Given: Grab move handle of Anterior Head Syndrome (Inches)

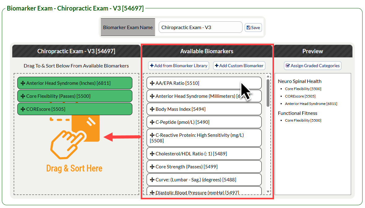Looking at the screenshot, I should (x=23, y=83).
